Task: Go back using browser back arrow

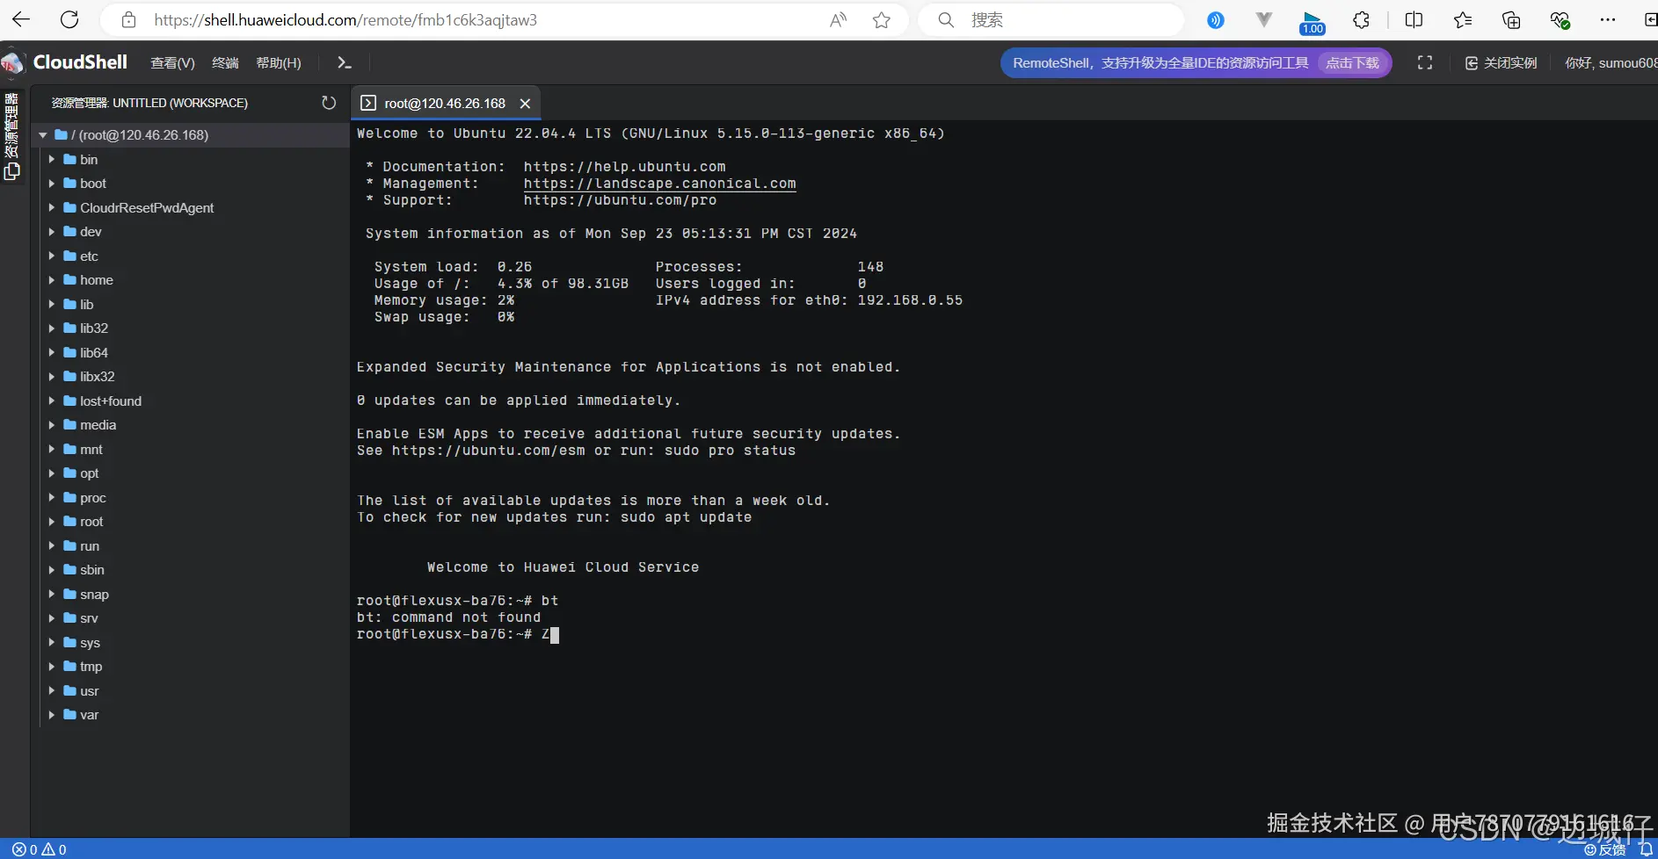Action: click(21, 19)
